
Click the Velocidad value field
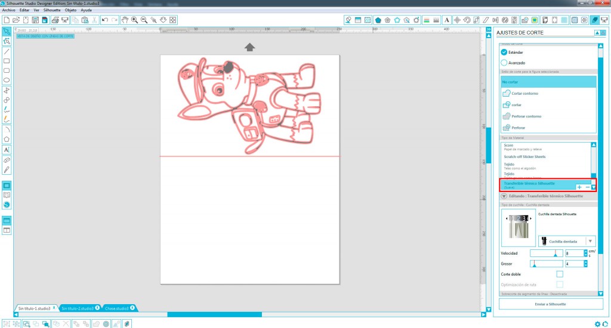575,253
